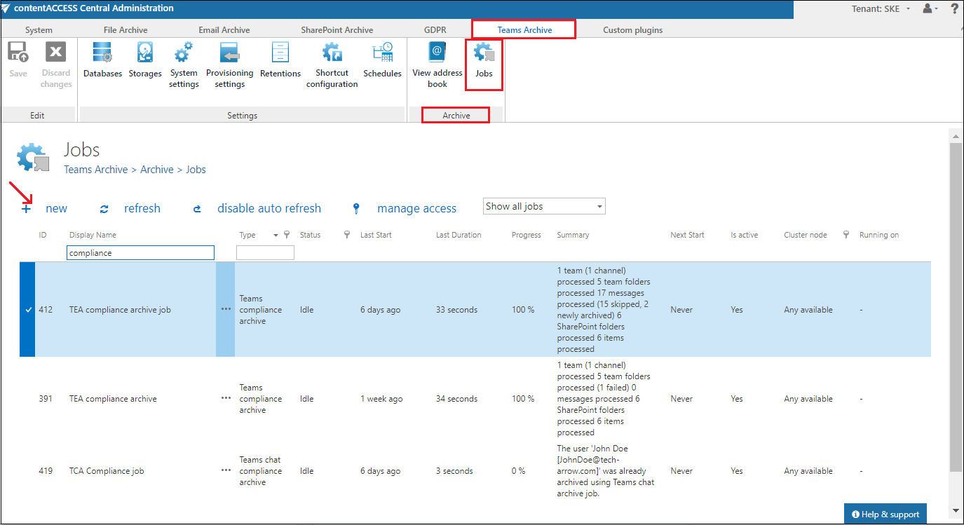This screenshot has height=525, width=964.
Task: Switch to the GDPR tab
Action: point(435,30)
